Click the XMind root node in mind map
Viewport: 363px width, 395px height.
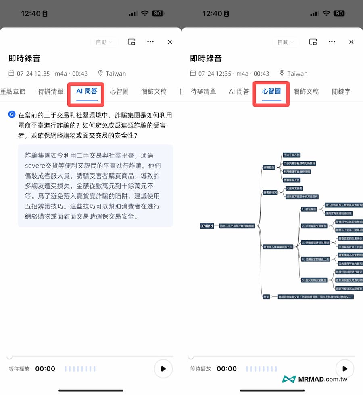pyautogui.click(x=207, y=226)
